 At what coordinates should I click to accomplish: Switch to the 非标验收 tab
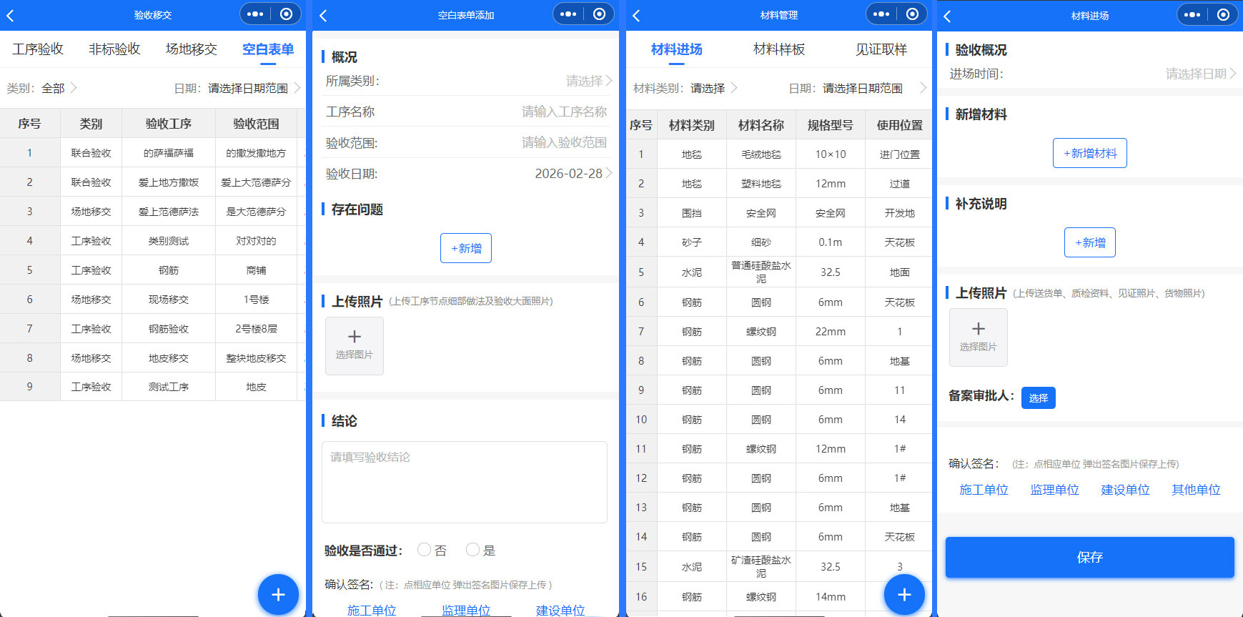[x=114, y=49]
